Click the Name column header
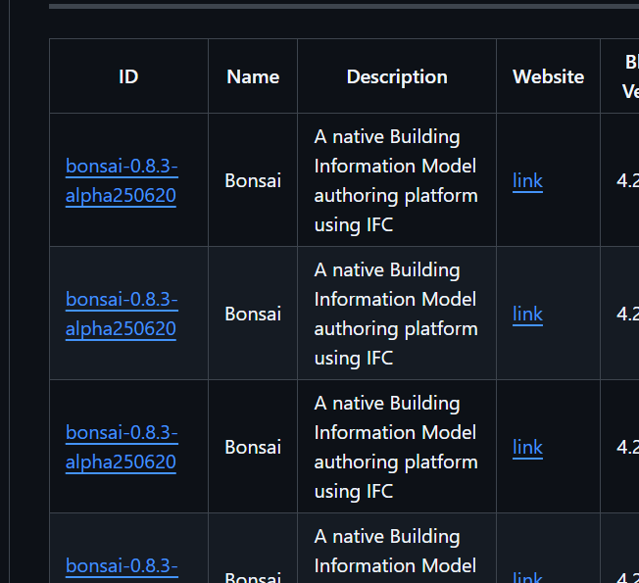This screenshot has height=583, width=639. click(253, 76)
